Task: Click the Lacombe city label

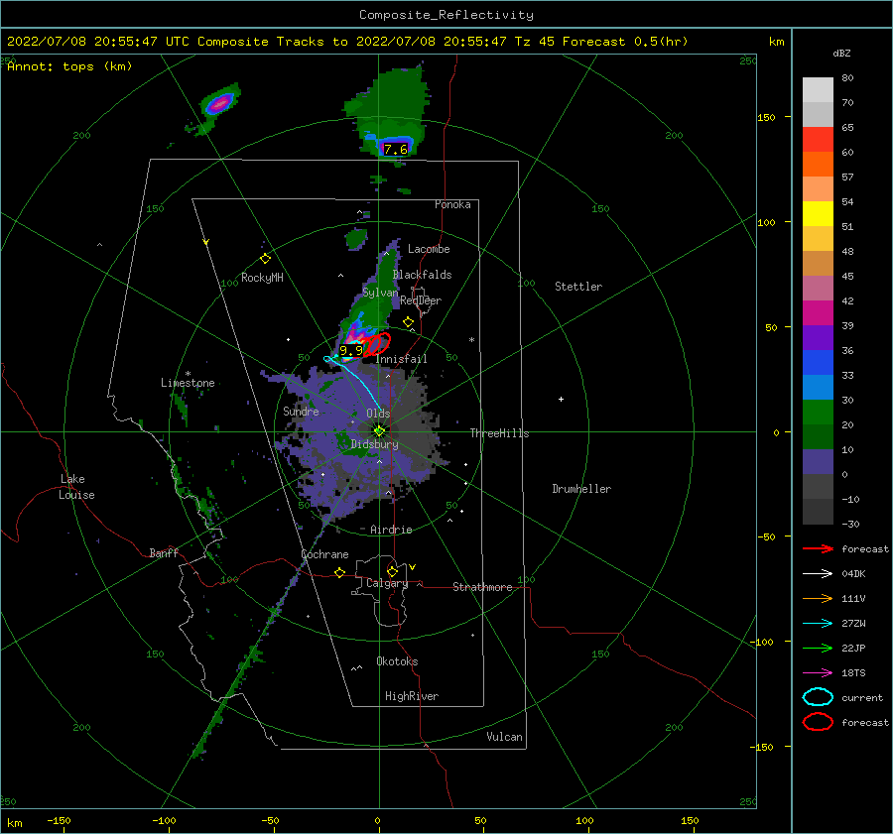Action: click(x=429, y=249)
